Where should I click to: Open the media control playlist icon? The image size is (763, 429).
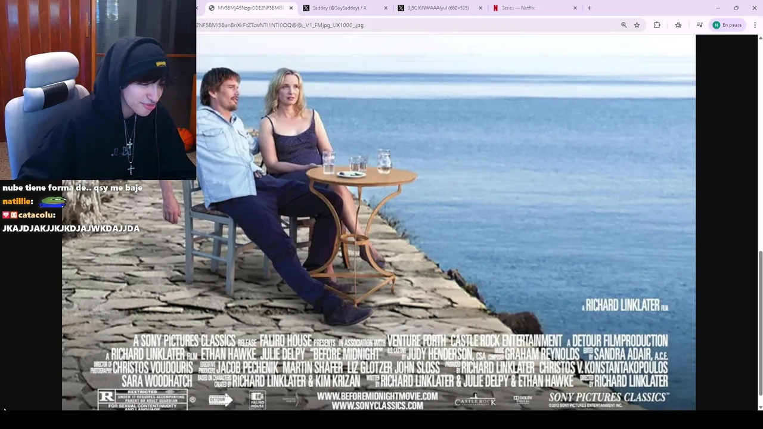coord(700,25)
